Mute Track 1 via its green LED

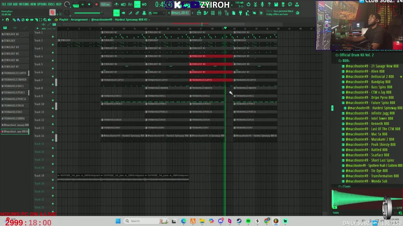coord(53,37)
